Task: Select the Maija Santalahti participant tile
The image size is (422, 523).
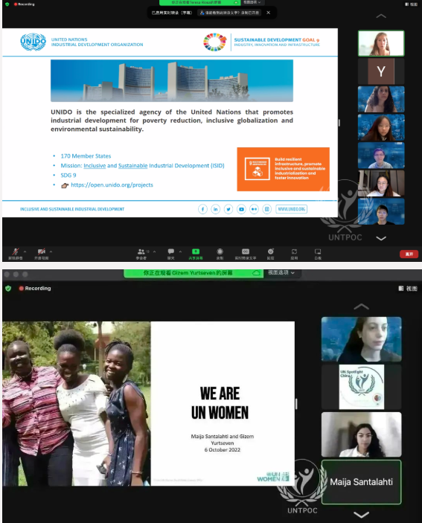Action: click(x=361, y=481)
